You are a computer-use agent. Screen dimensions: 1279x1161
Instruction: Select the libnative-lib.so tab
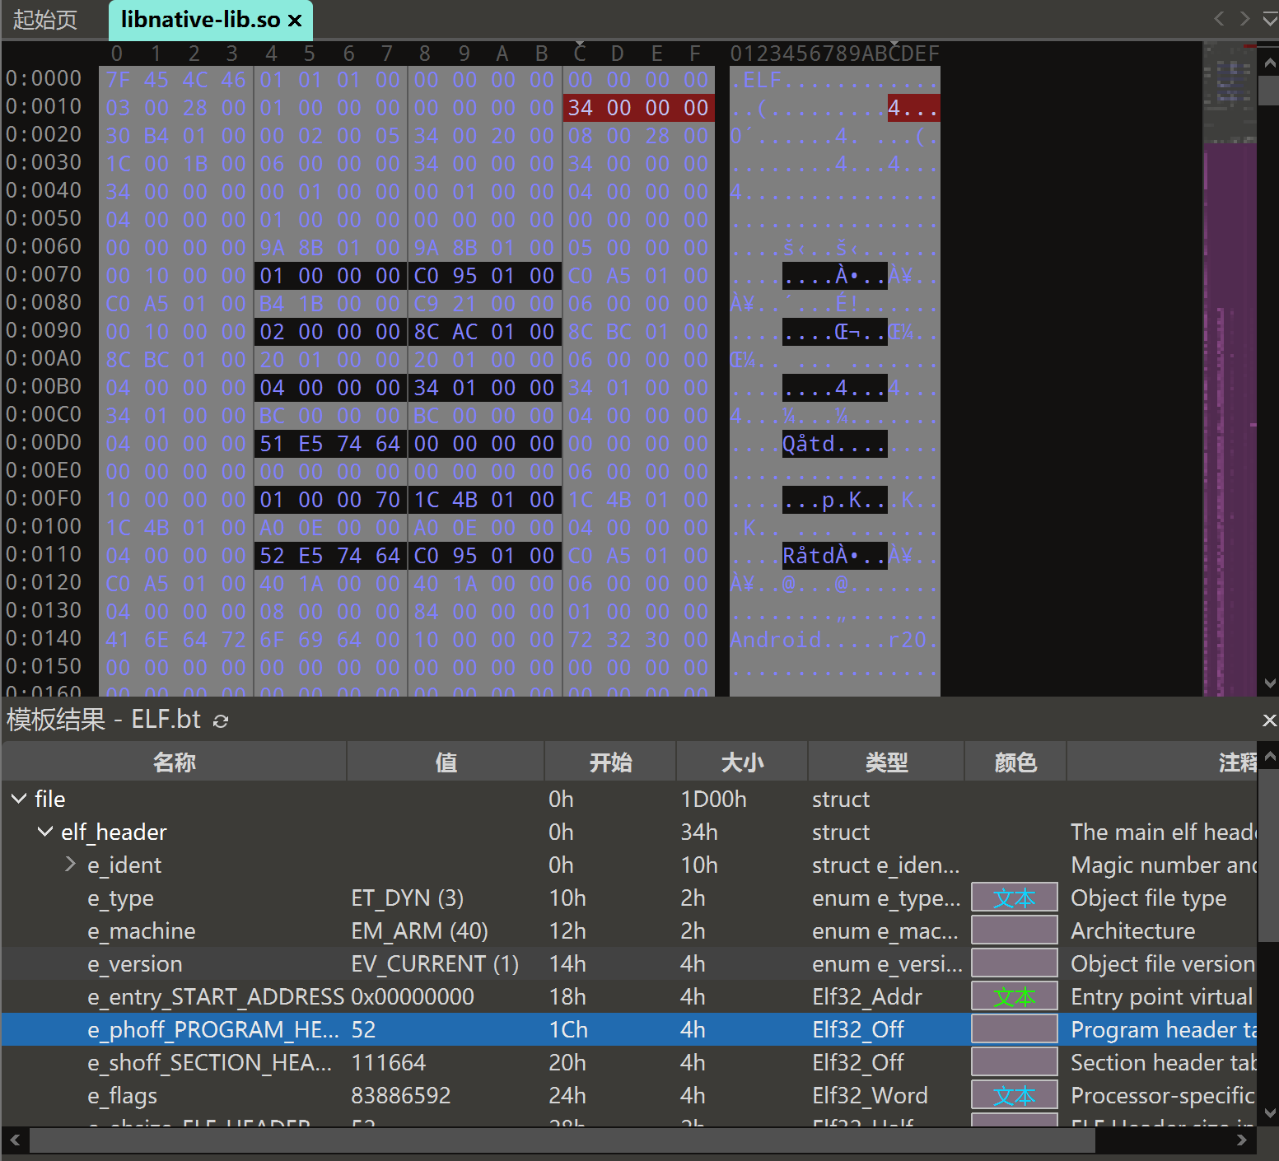(x=199, y=20)
